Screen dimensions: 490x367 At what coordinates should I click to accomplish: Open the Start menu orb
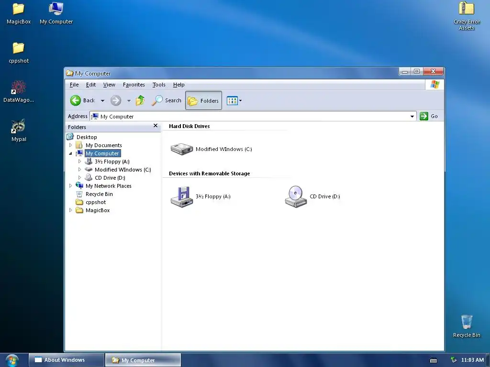point(11,360)
